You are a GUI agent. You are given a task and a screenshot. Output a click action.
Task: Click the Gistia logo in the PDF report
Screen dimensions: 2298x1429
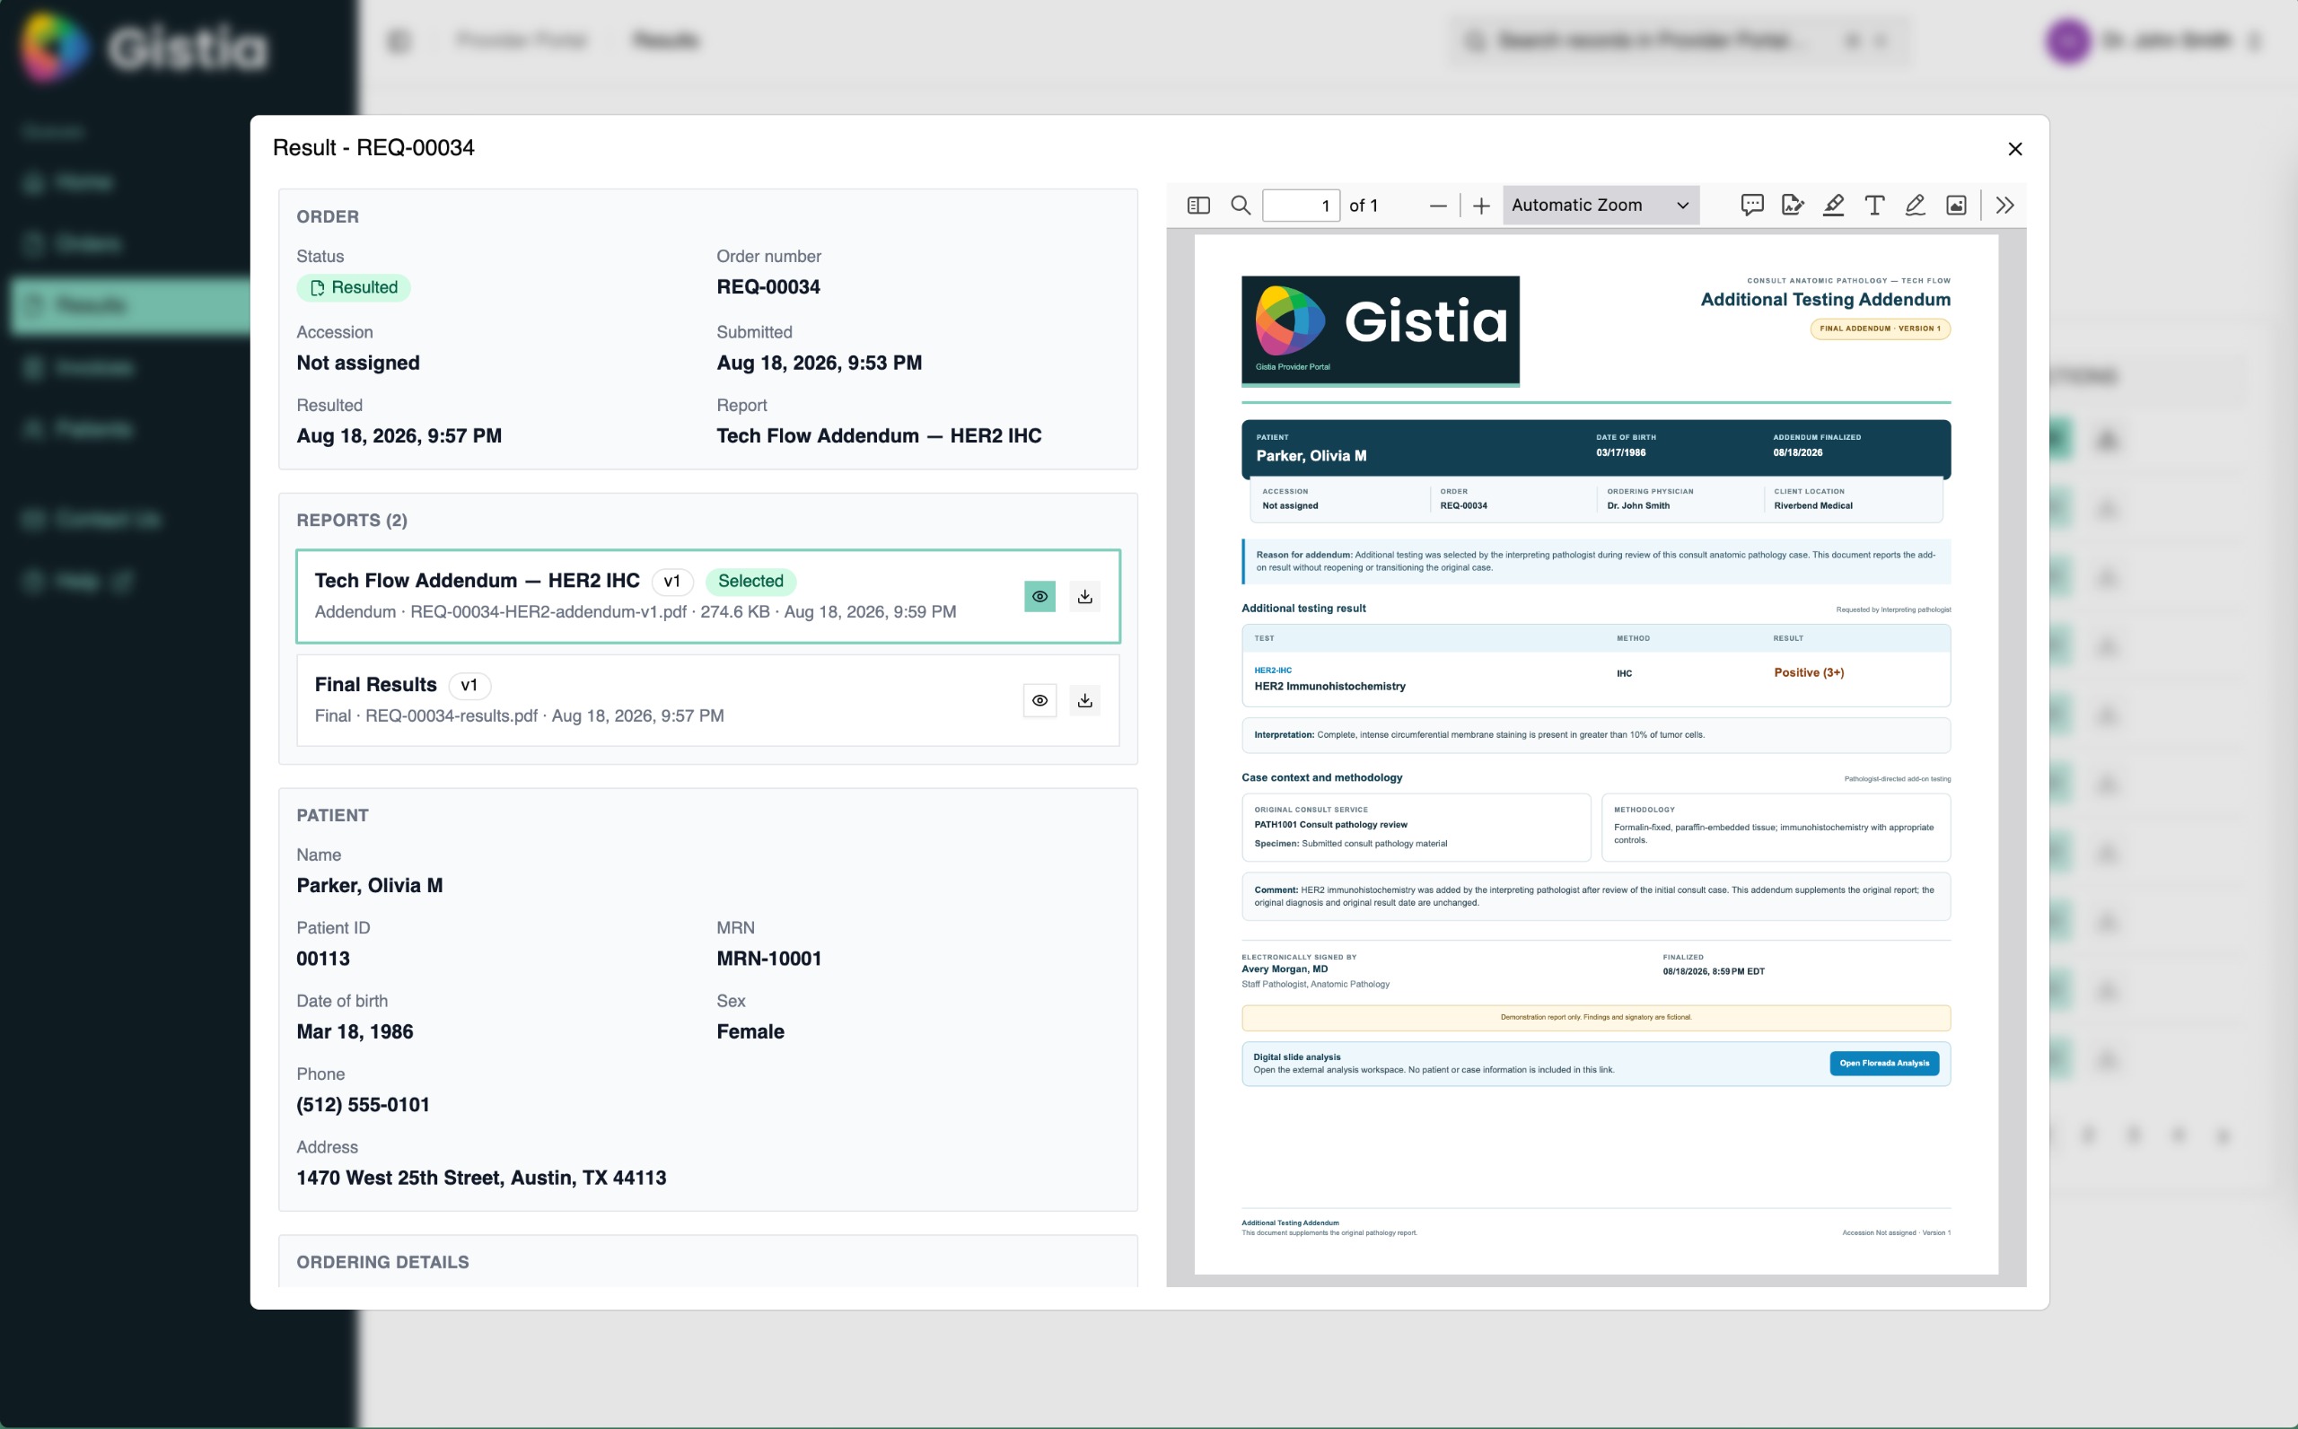click(x=1381, y=331)
